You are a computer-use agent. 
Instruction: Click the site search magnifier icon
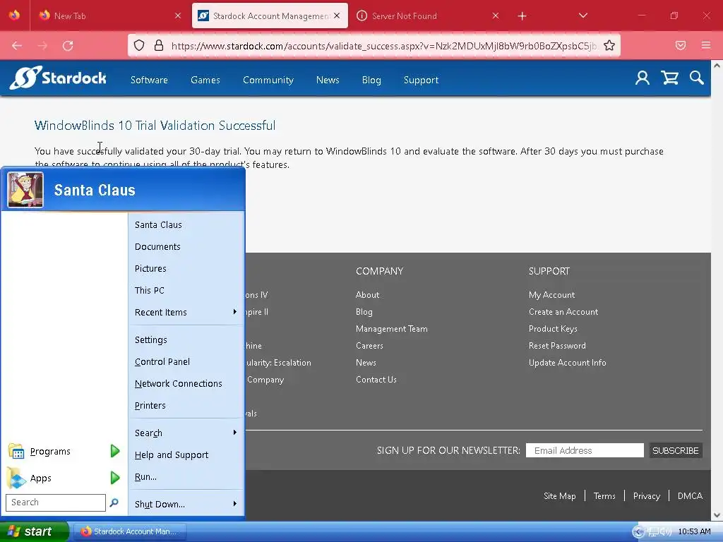click(697, 78)
